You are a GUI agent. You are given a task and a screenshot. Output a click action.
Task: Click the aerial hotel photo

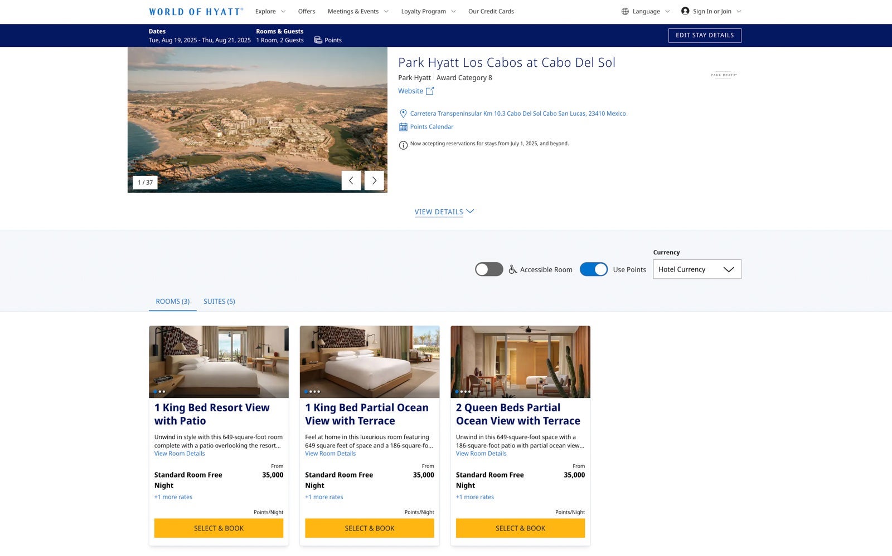pos(258,120)
